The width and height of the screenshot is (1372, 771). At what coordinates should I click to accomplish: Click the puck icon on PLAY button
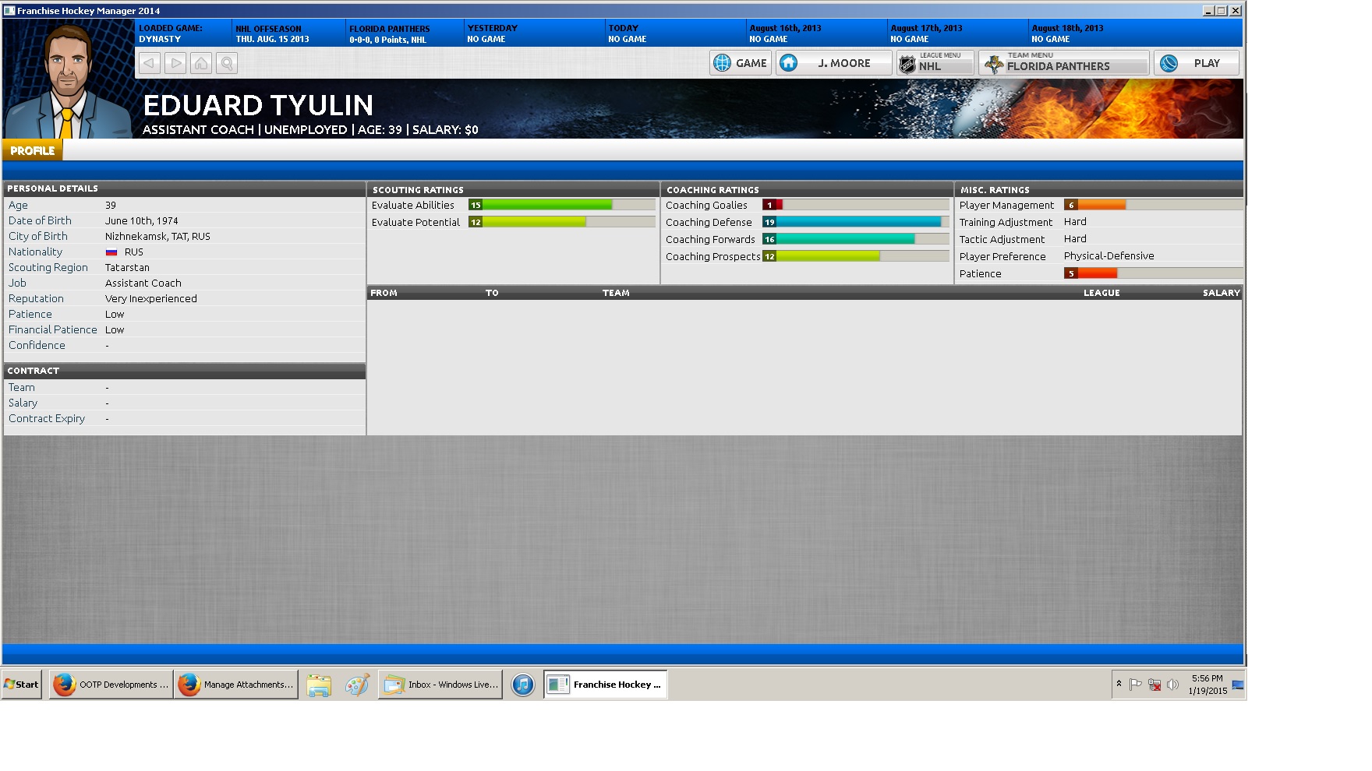coord(1169,63)
